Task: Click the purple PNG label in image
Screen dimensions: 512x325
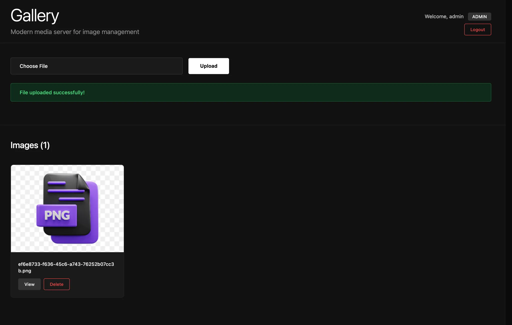Action: (57, 215)
